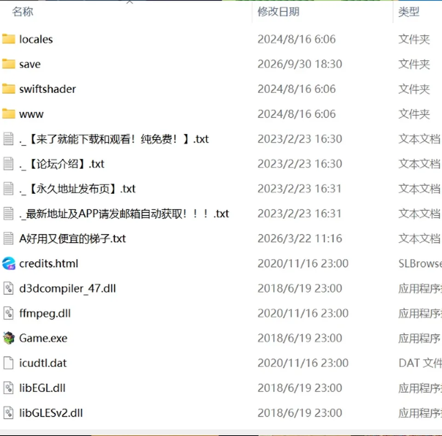Image resolution: width=442 pixels, height=436 pixels.
Task: Click the sort arrow above the name column
Action: tap(130, 2)
